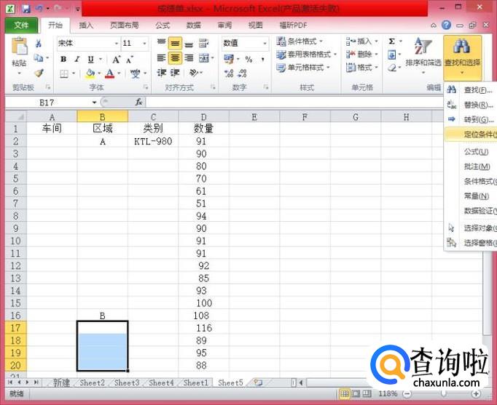Click the Copy icon
497x405 pixels.
tap(39, 58)
